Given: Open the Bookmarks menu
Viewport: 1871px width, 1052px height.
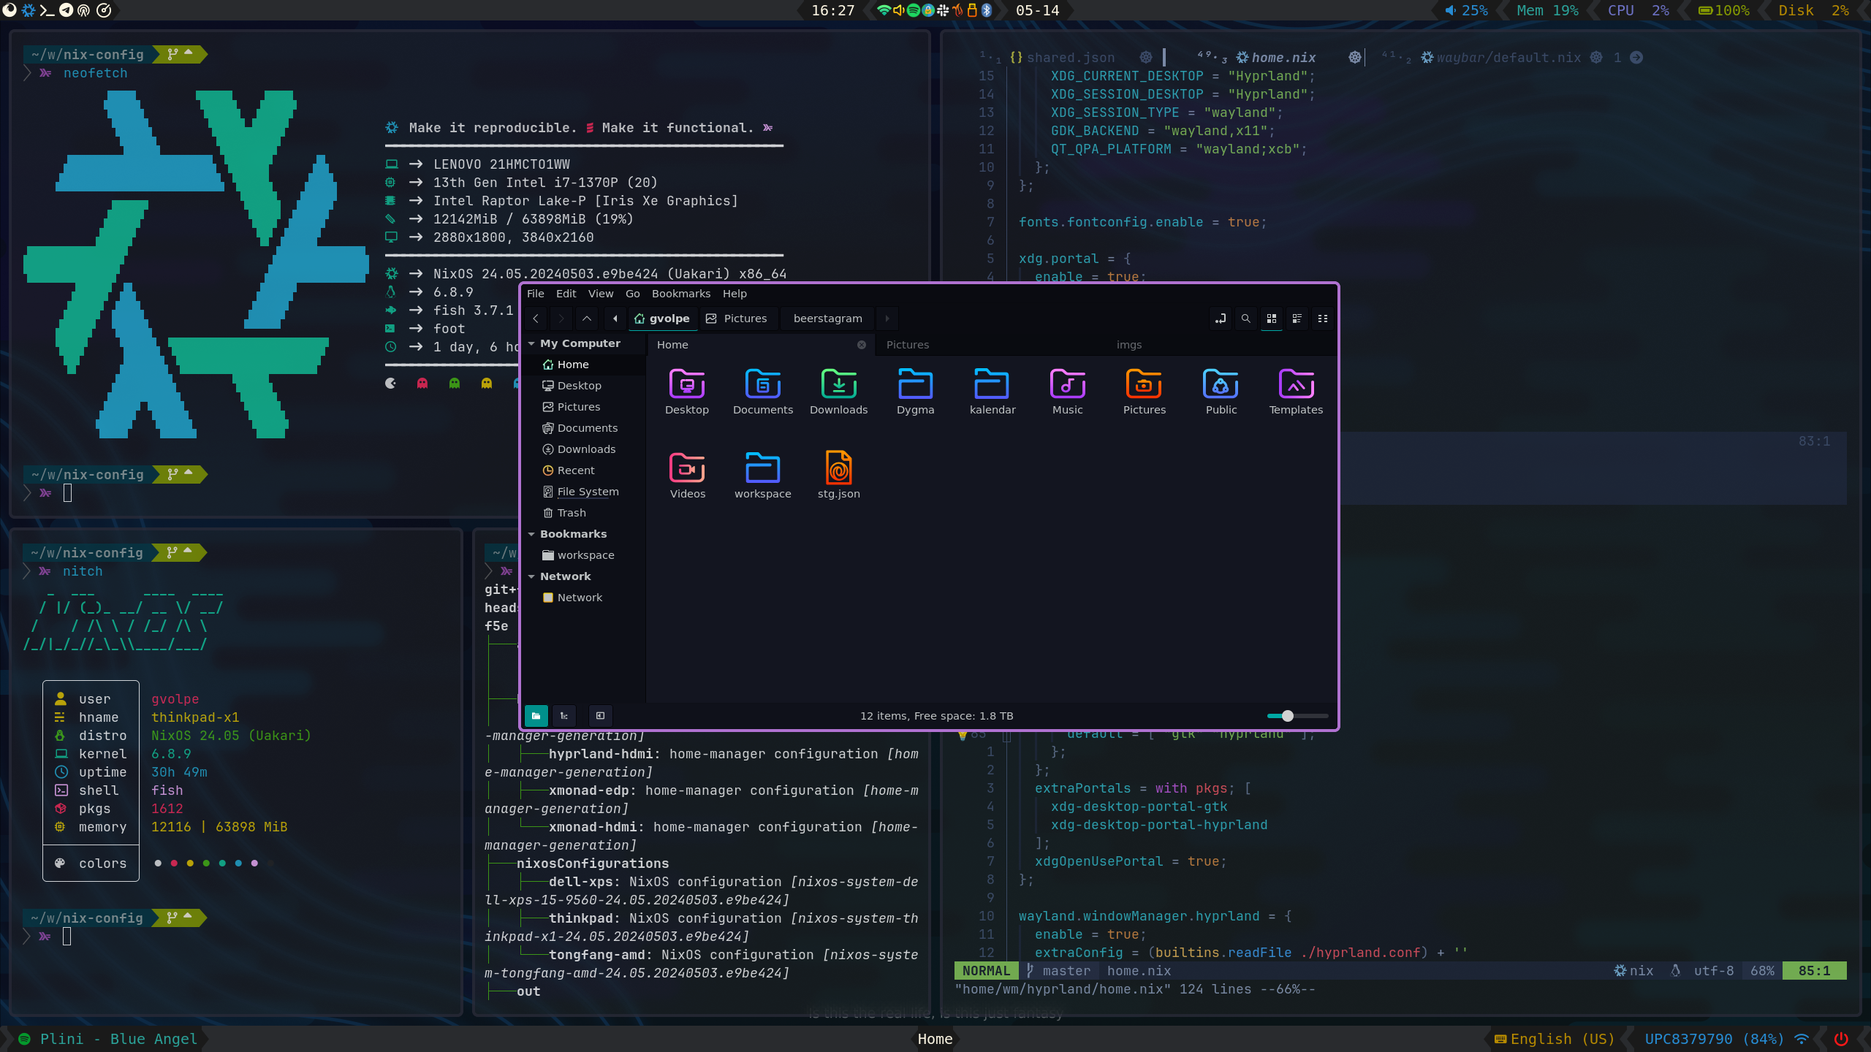Looking at the screenshot, I should click(680, 294).
